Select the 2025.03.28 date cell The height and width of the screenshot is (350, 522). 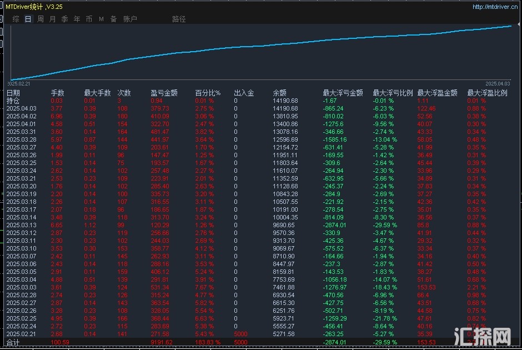21,139
